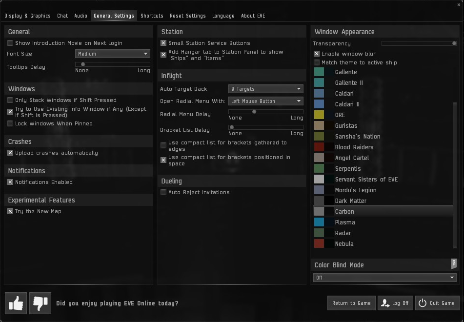Click the Return to Game button

coord(351,303)
